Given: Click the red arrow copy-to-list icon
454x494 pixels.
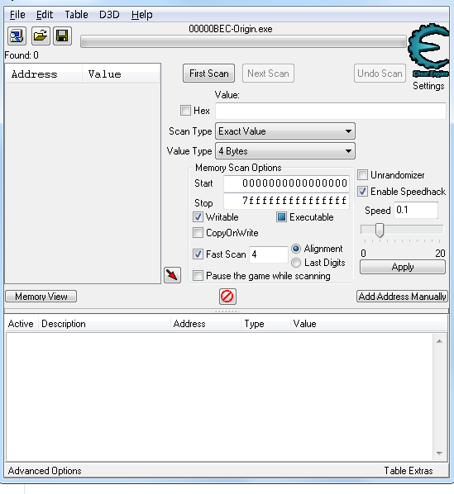Looking at the screenshot, I should click(173, 275).
